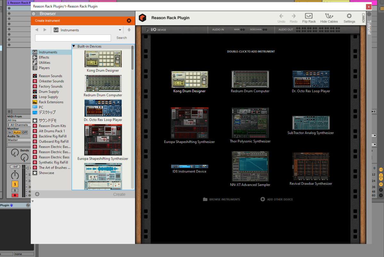Image resolution: width=384 pixels, height=257 pixels.
Task: Set Monitor to Auto in Ableton
Action: coord(17,132)
